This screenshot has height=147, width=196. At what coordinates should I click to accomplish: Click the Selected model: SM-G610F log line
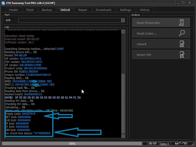pyautogui.click(x=22, y=39)
